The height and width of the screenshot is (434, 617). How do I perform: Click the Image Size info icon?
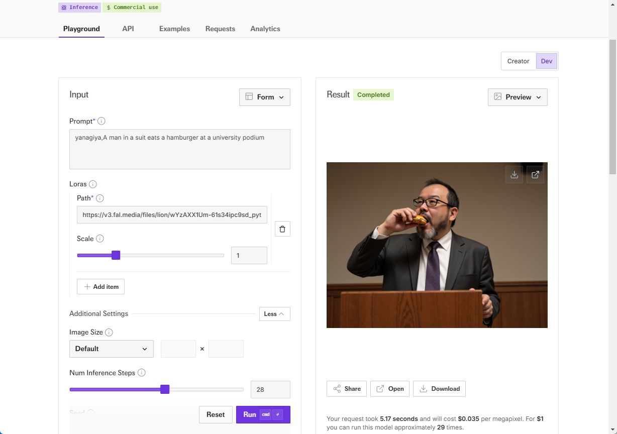pos(109,333)
